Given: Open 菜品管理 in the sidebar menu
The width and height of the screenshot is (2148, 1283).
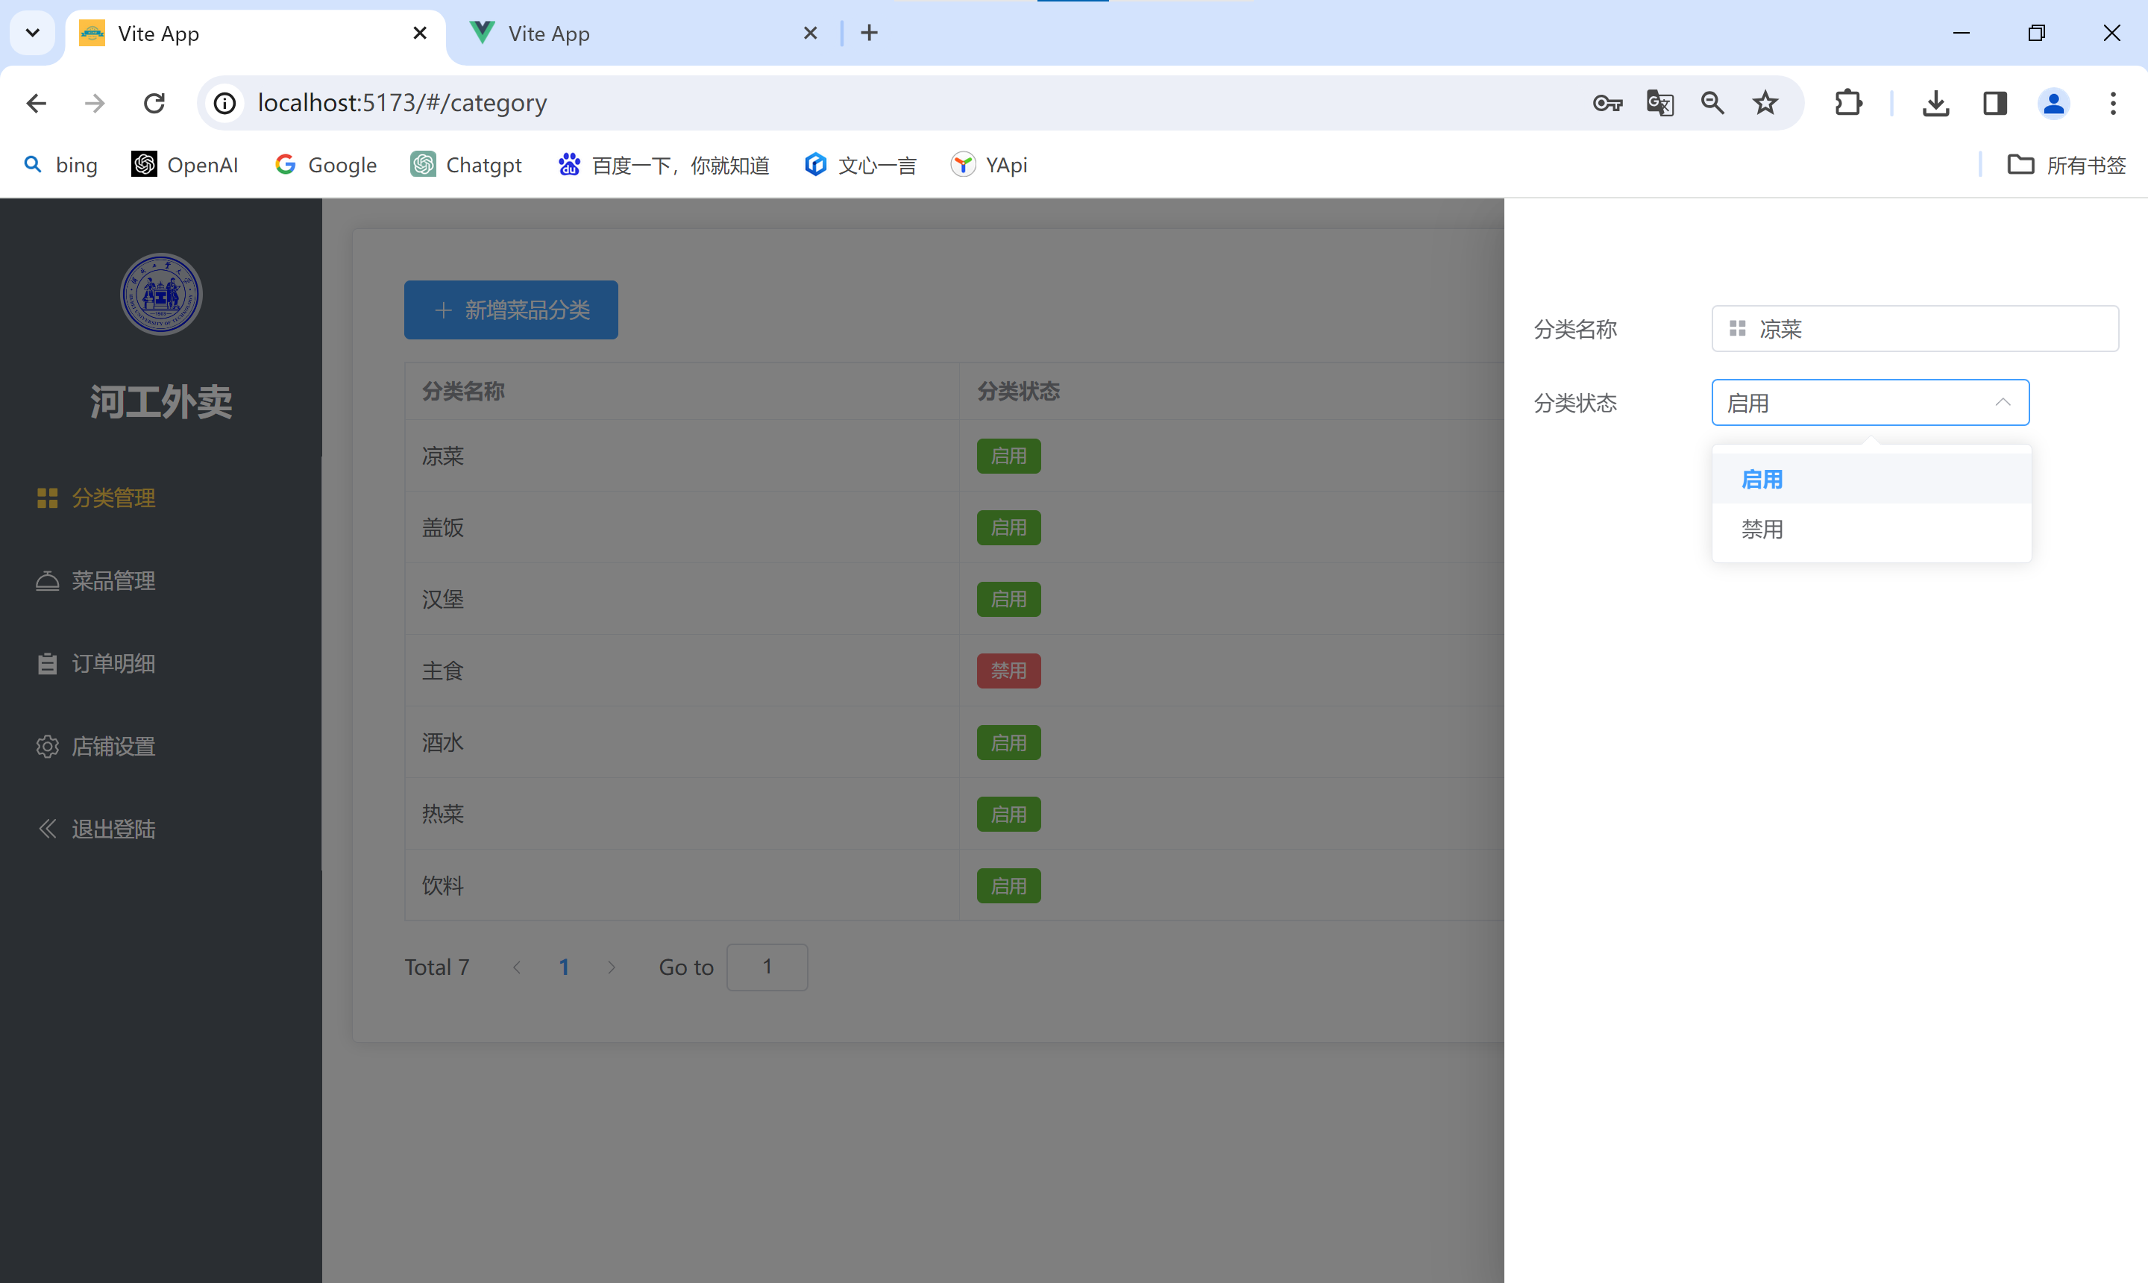Looking at the screenshot, I should [x=113, y=581].
